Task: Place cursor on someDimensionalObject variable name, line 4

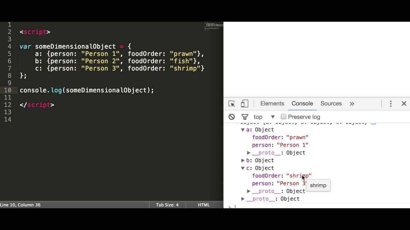Action: coord(75,47)
